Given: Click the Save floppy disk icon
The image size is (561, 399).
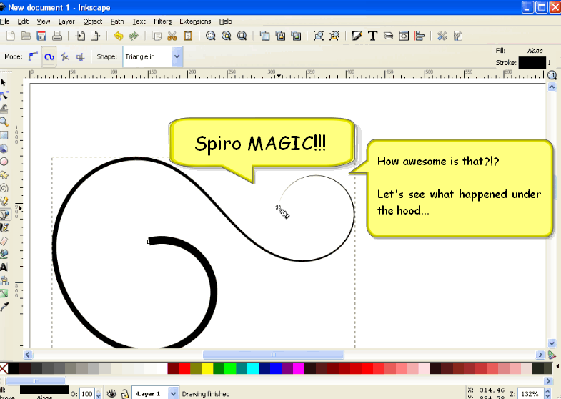Looking at the screenshot, I should [x=41, y=36].
